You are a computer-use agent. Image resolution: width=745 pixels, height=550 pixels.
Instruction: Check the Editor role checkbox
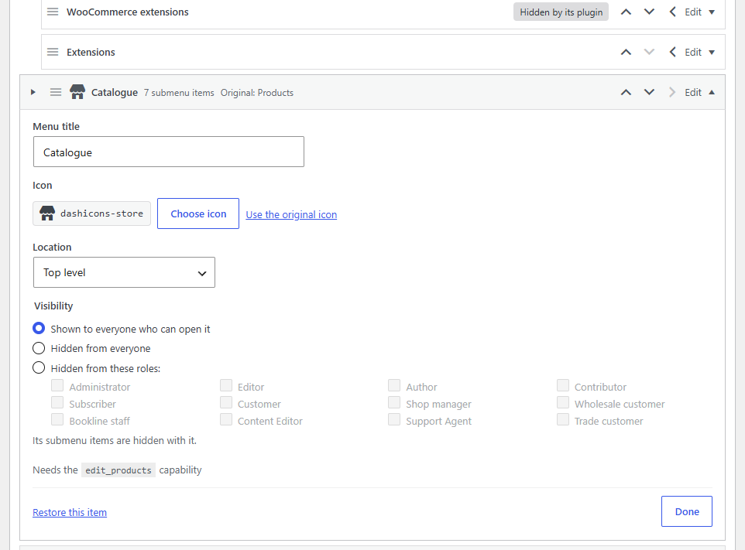(x=226, y=385)
